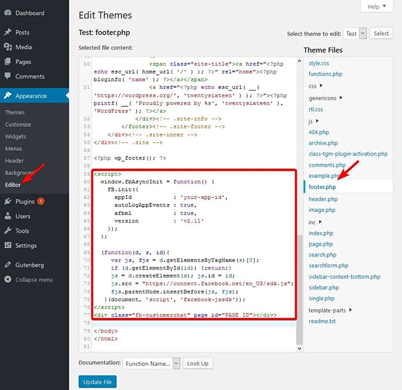Open single.php theme file

pyautogui.click(x=322, y=299)
